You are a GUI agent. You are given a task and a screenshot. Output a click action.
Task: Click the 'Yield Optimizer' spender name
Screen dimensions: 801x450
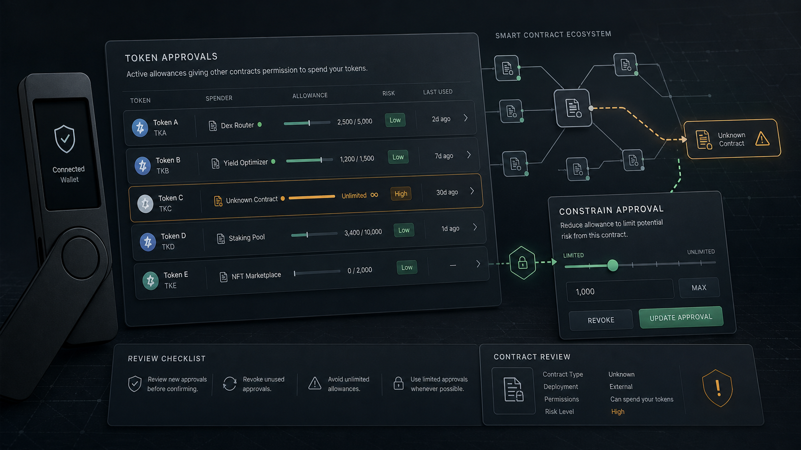pyautogui.click(x=246, y=163)
